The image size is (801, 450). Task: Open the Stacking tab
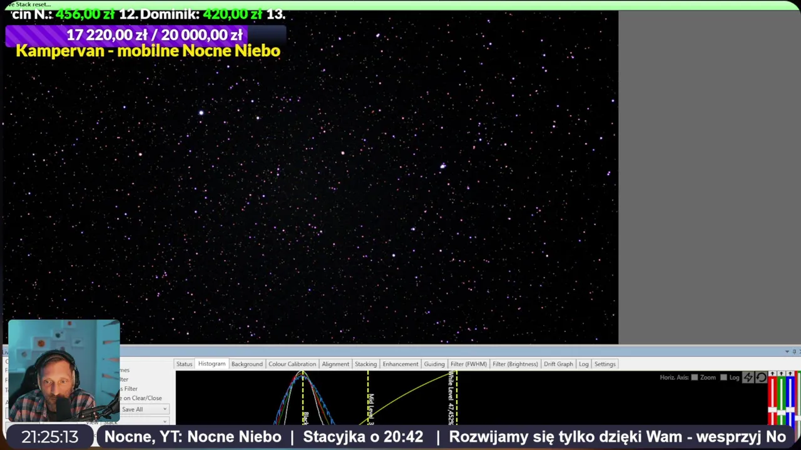(365, 364)
